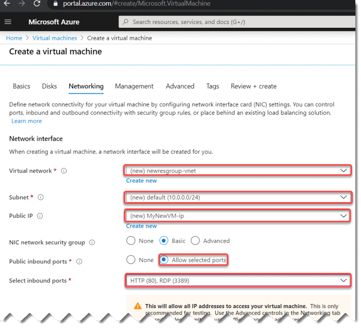Click Create new under Public IP

(x=141, y=226)
